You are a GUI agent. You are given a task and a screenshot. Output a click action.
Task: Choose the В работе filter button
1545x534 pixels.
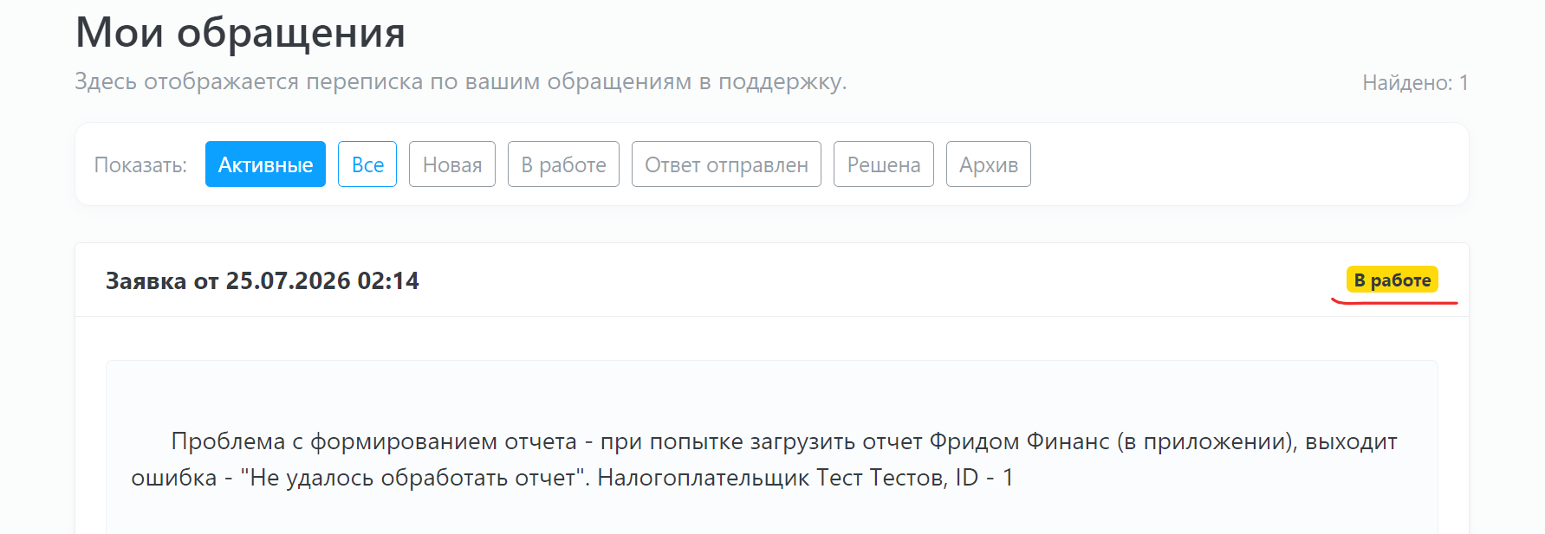click(x=563, y=164)
